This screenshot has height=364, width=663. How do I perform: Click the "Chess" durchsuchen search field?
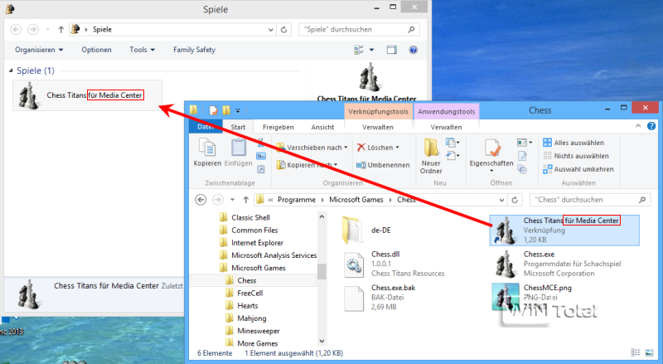pos(589,200)
